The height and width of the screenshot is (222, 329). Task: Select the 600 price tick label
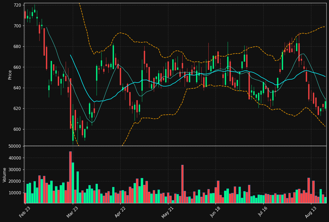17,129
